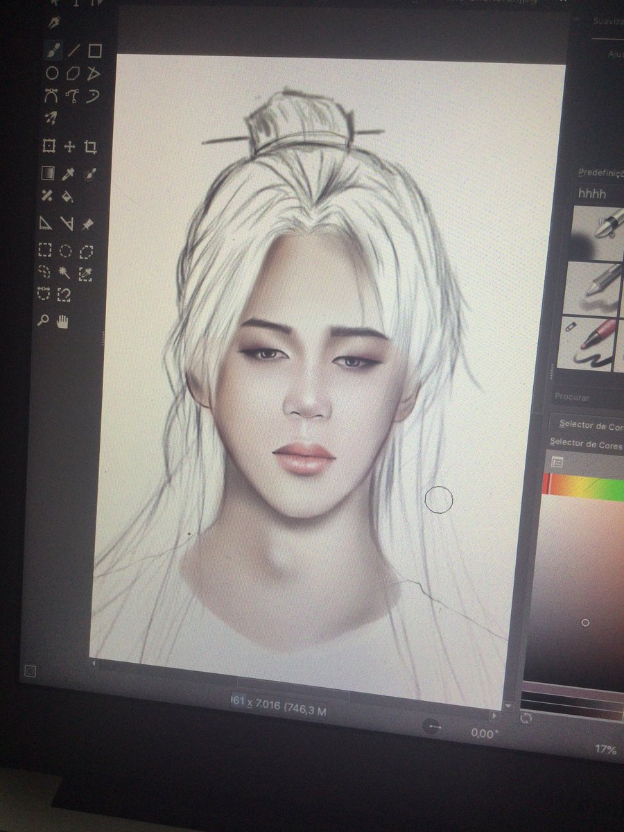Select the Rectangle shape tool
The image size is (624, 832).
click(95, 50)
